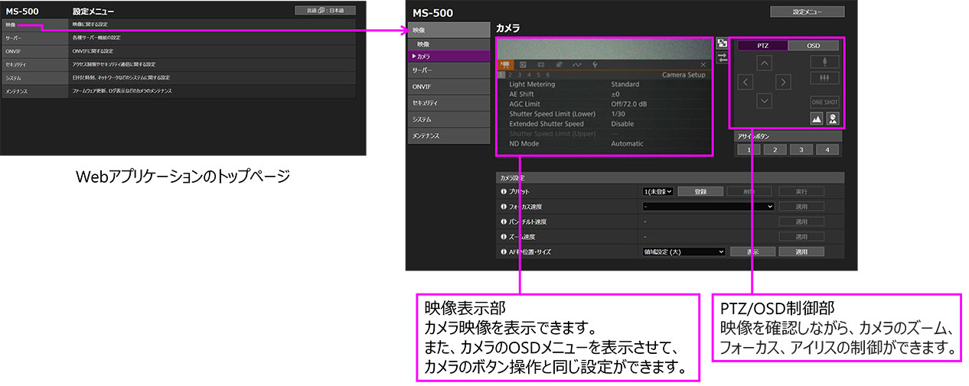
Task: Select the third rectangle icon tab in OSD menu
Action: tap(541, 64)
